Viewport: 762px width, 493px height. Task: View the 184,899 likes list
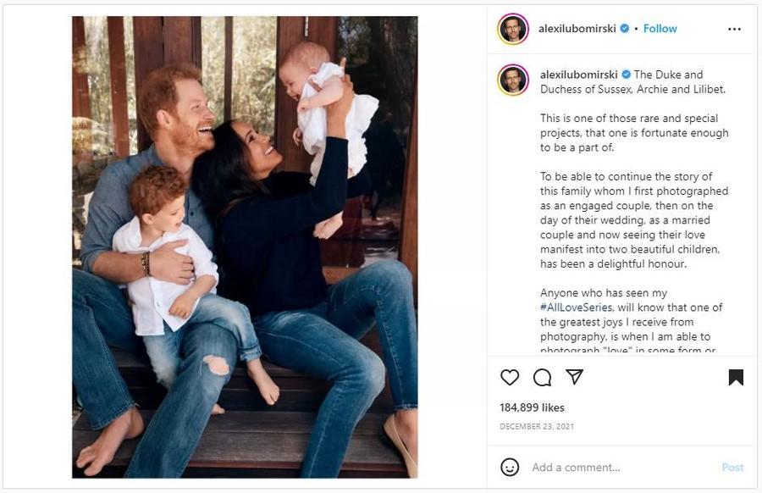[532, 408]
